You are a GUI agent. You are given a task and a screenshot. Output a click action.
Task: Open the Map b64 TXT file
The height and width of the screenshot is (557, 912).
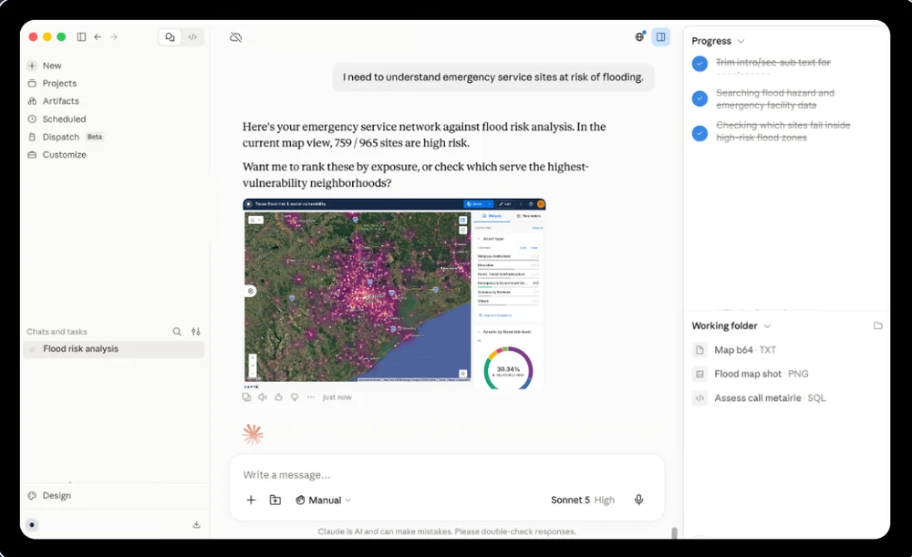[734, 350]
